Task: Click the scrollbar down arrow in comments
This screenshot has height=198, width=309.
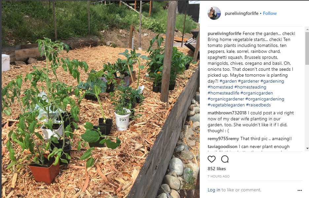Action: point(307,148)
